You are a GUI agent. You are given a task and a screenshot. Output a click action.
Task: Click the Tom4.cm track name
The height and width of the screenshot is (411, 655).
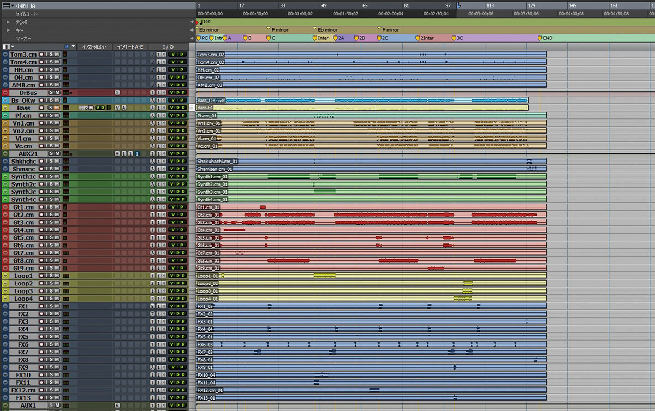[x=23, y=62]
